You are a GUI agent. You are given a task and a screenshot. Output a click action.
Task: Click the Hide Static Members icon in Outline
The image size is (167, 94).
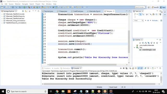[151, 43]
